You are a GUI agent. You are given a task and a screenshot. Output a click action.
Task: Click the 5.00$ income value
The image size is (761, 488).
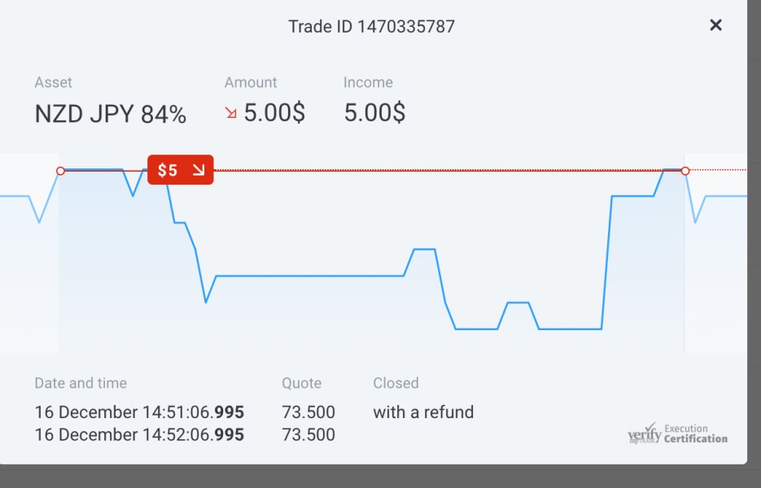(374, 112)
